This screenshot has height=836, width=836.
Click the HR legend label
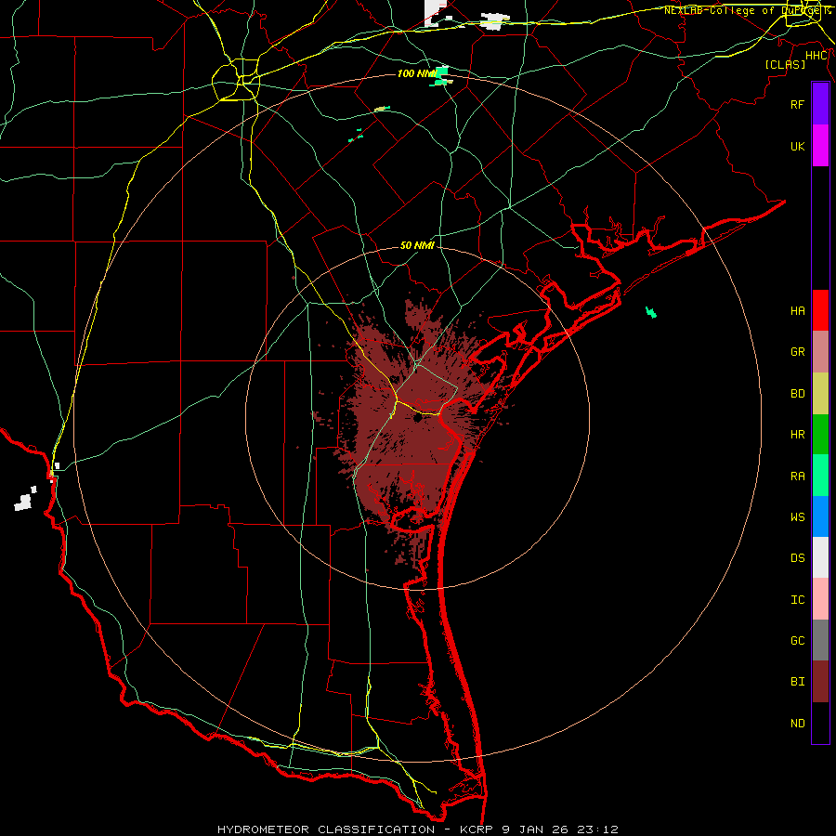[797, 435]
